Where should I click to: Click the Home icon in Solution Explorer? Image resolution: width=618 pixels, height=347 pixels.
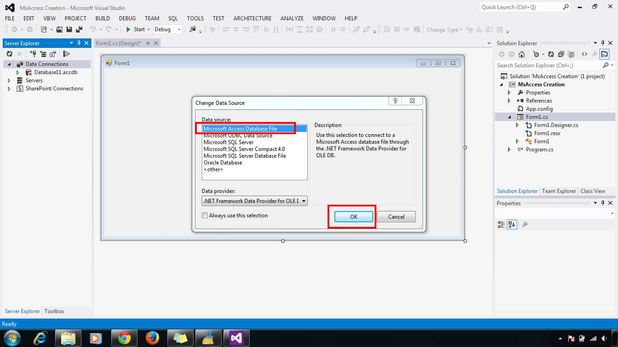(522, 55)
